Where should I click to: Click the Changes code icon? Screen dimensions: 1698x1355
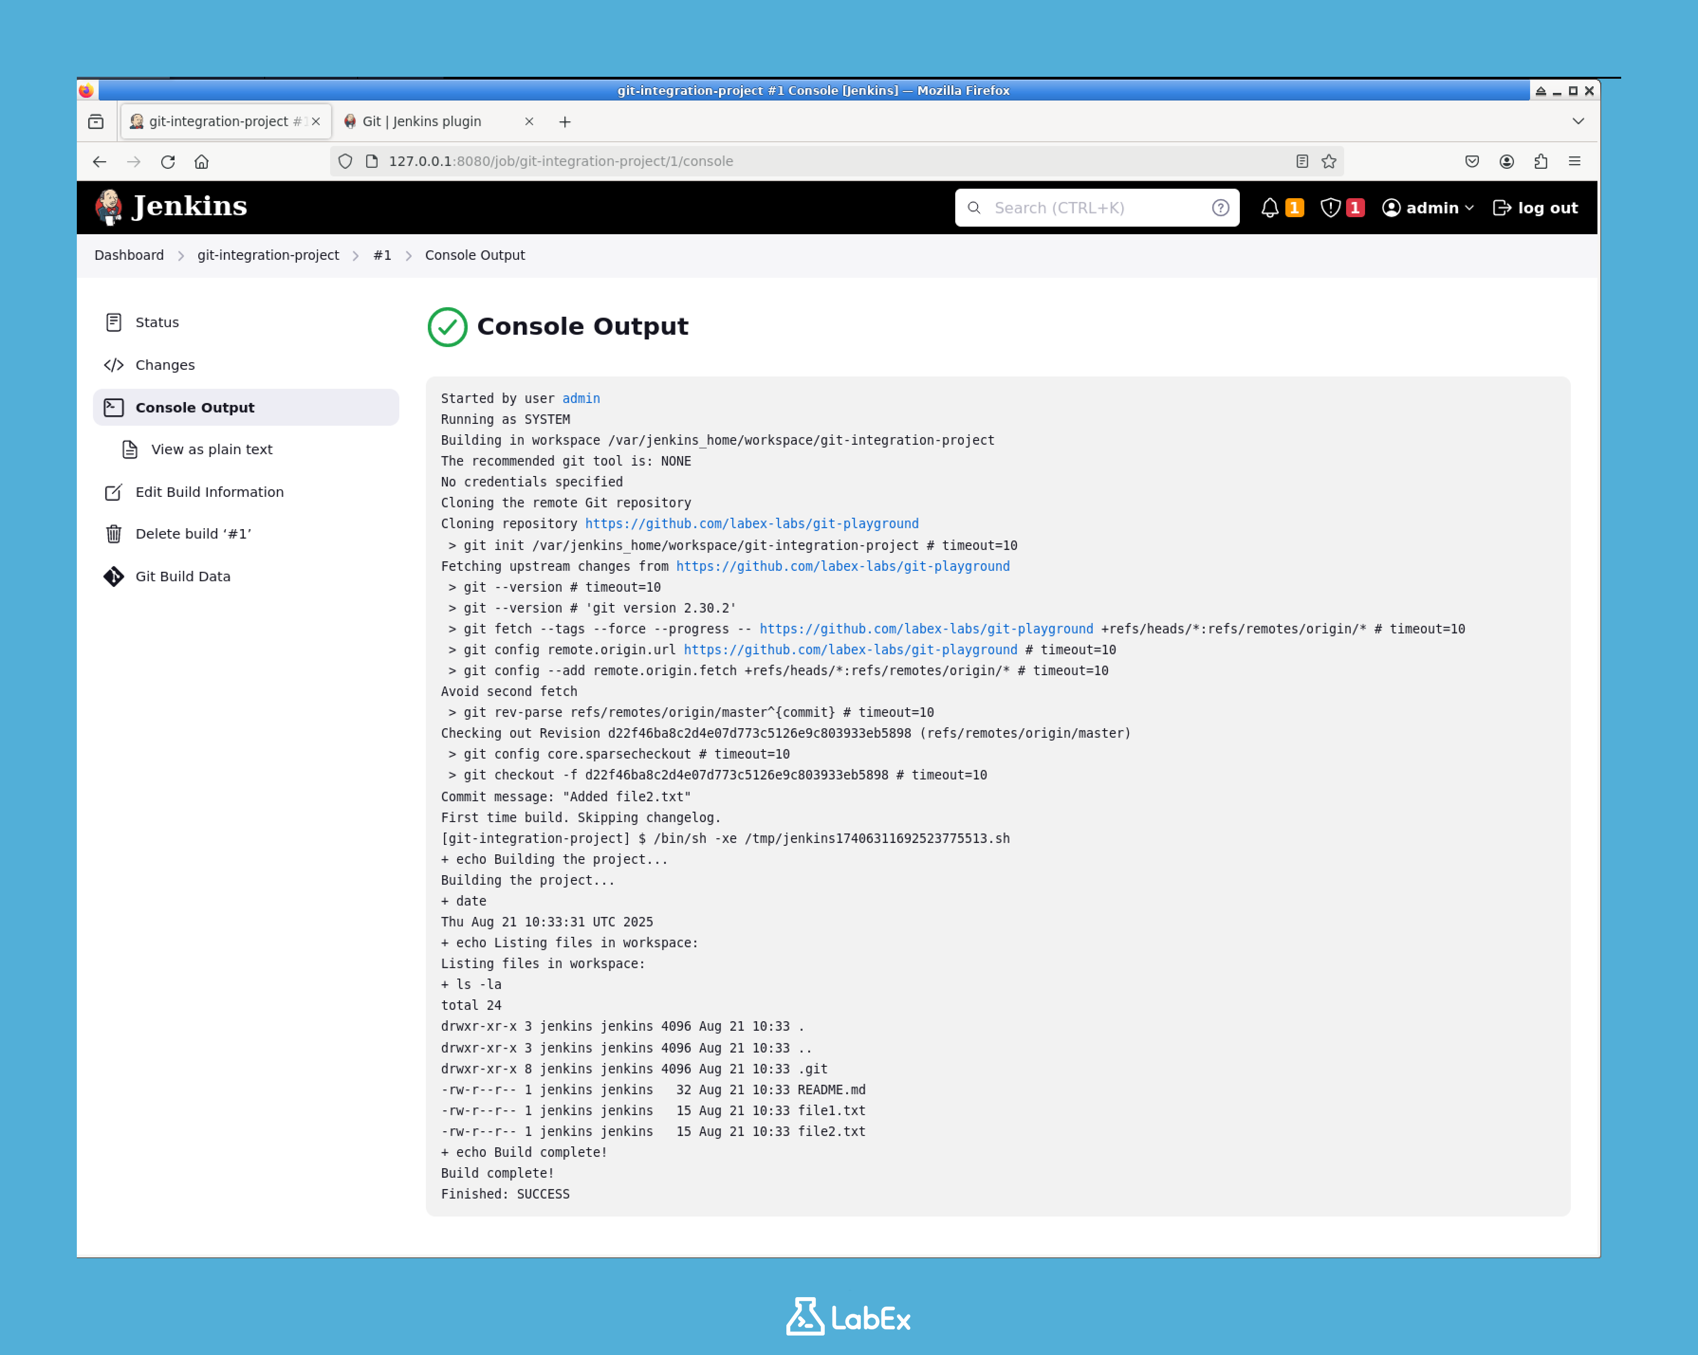(113, 365)
